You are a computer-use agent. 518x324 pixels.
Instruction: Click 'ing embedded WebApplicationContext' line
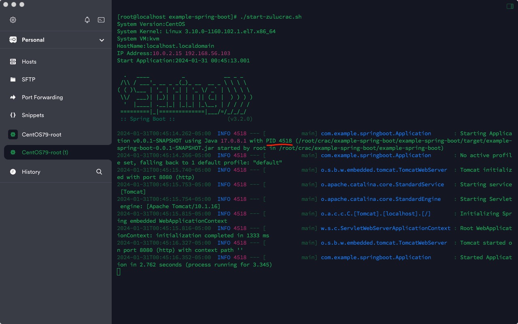pyautogui.click(x=172, y=221)
